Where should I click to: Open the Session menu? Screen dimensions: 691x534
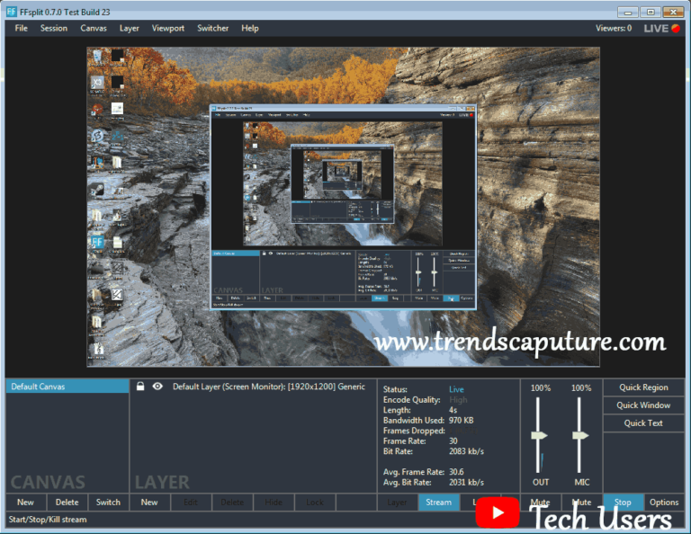[x=54, y=28]
